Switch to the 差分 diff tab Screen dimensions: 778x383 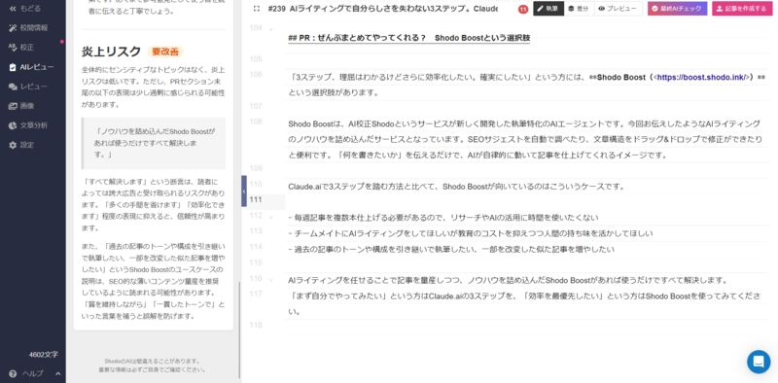coord(579,9)
